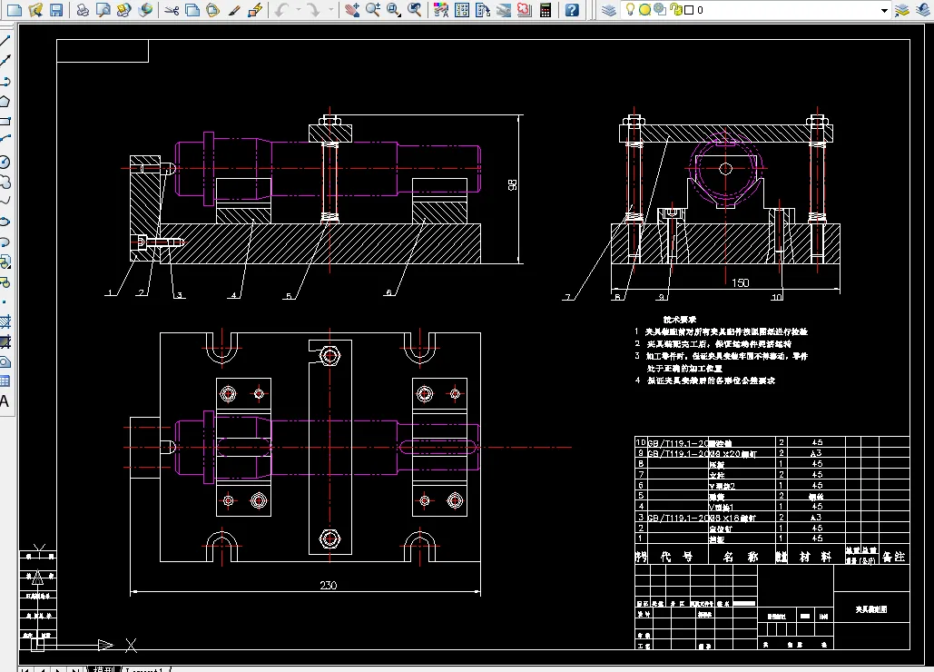Open Layer Properties Manager icon
The image size is (934, 672).
pyautogui.click(x=609, y=9)
